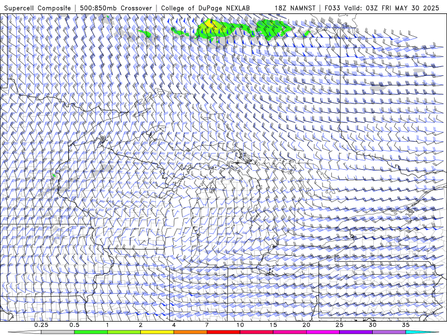Viewport: 447px width, 335px height.
Task: Click the "500:850mb Crossover" header label
Action: pyautogui.click(x=116, y=8)
